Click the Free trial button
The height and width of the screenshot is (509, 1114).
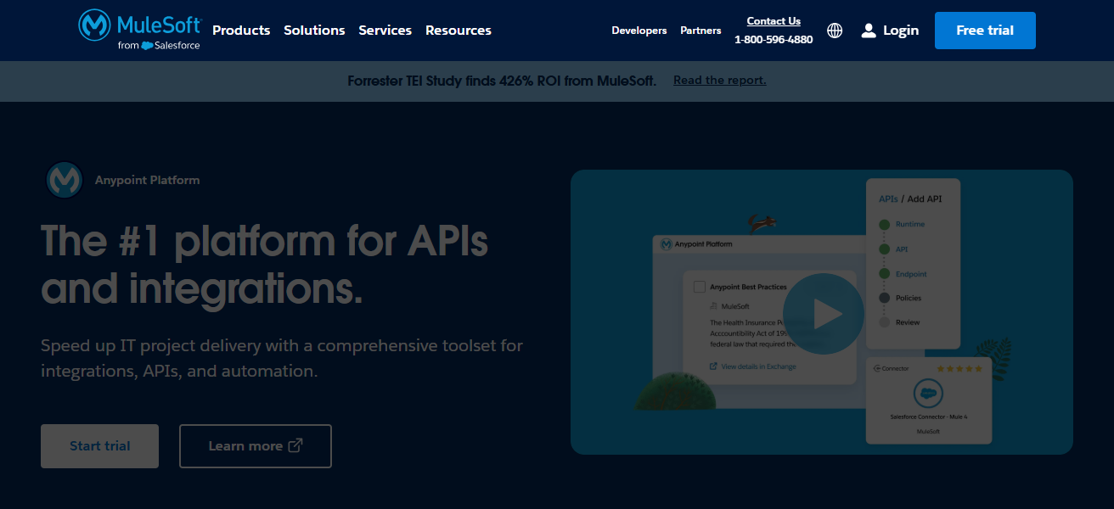[985, 30]
